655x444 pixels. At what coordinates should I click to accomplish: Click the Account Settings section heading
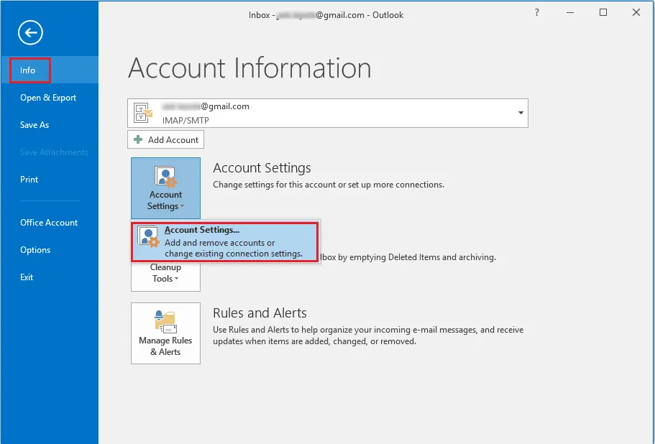click(262, 167)
